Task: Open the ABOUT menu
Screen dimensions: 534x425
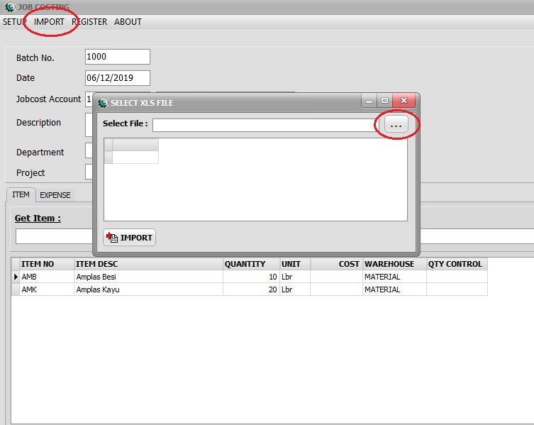Action: click(x=128, y=22)
